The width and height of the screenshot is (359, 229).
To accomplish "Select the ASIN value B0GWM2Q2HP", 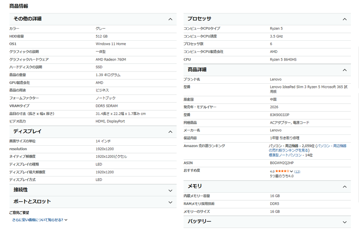I will (282, 163).
